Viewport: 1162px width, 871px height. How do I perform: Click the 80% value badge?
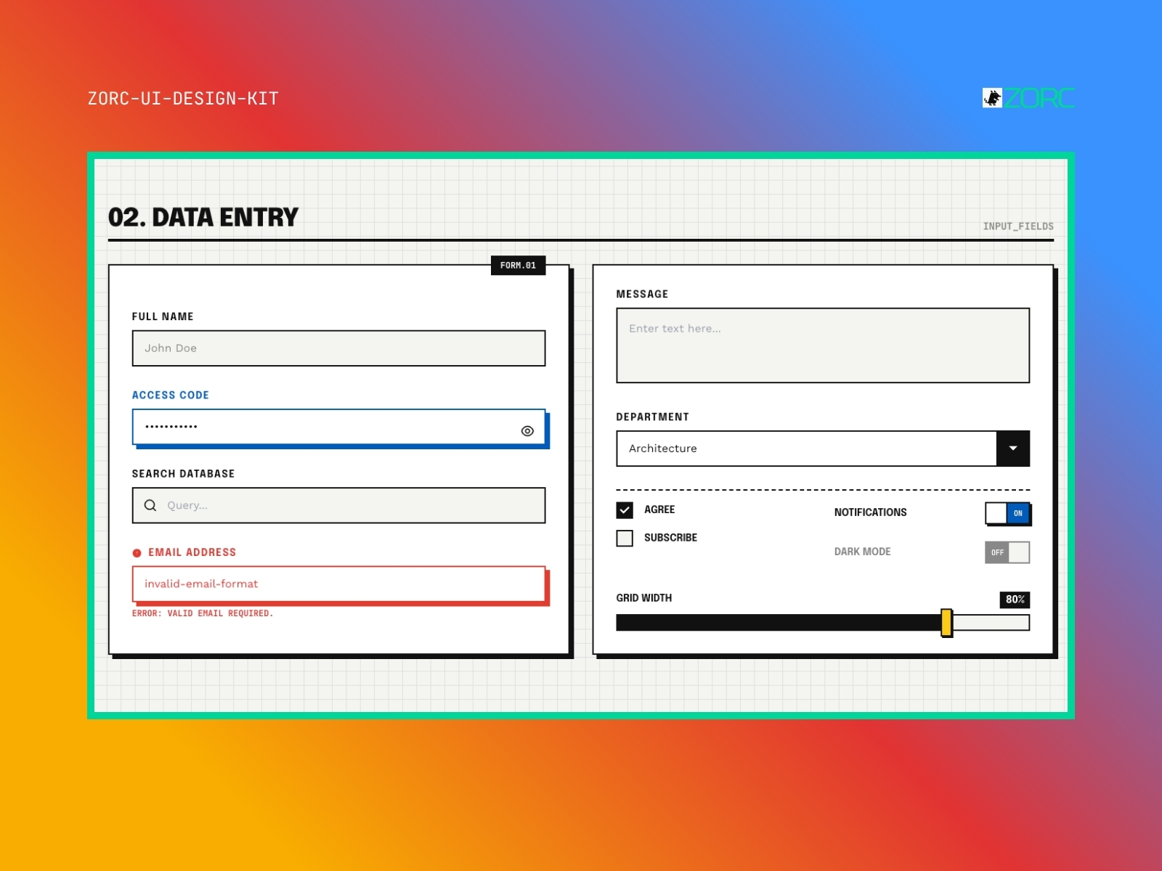coord(1015,600)
